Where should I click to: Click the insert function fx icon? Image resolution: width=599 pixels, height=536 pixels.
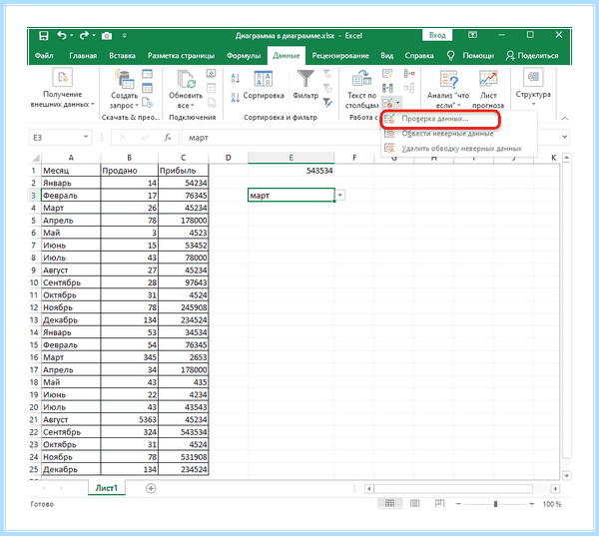pos(168,138)
